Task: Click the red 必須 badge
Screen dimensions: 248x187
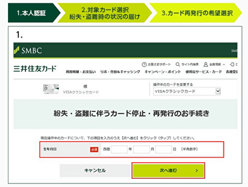Action: [94, 149]
